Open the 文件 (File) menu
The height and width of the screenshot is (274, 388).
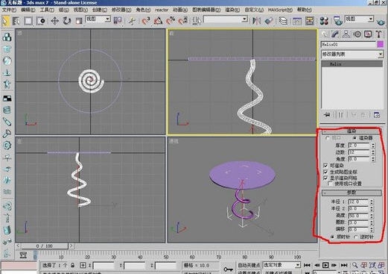9,10
